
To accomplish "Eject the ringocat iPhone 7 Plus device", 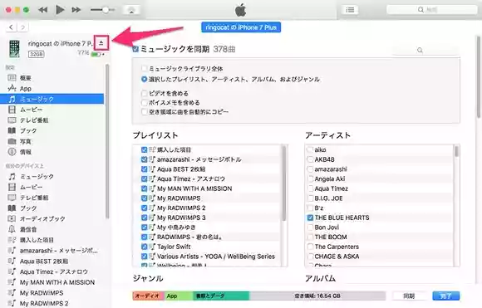I will click(x=101, y=42).
